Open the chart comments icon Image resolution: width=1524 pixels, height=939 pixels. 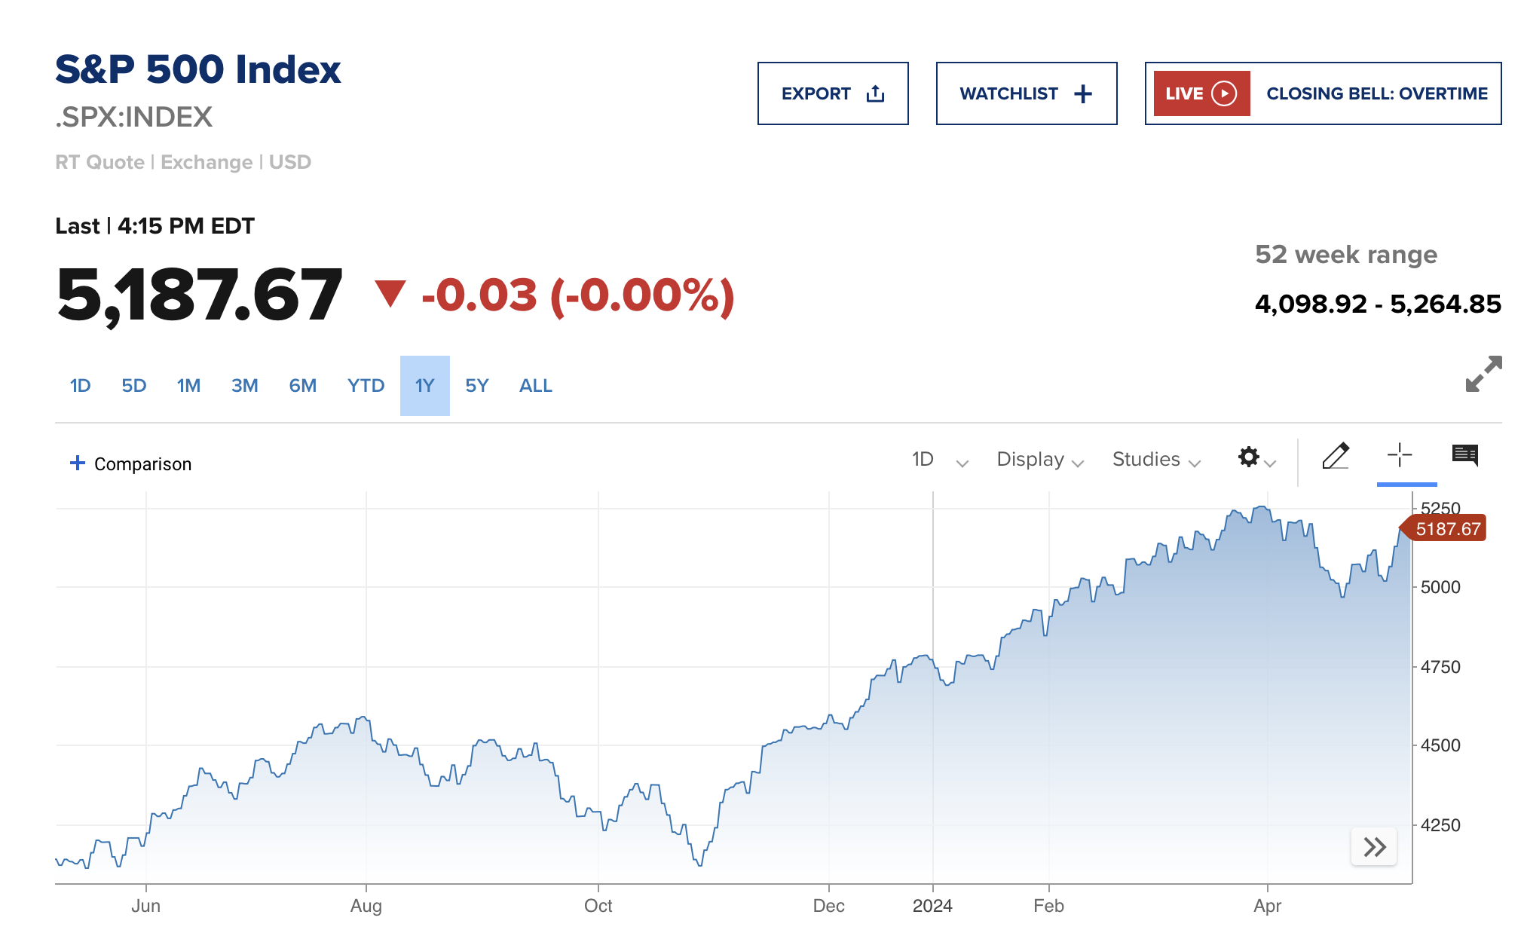coord(1464,455)
